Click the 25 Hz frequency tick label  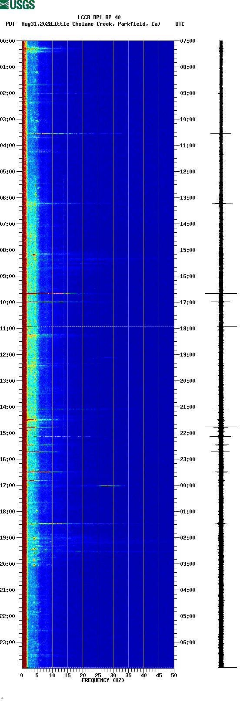(98, 676)
